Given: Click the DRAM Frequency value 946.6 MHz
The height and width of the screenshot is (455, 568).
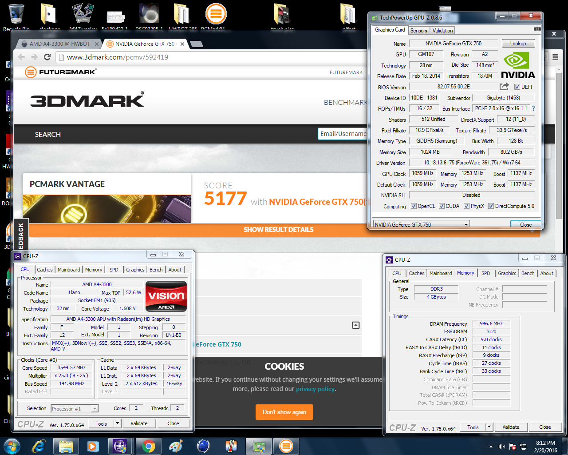Looking at the screenshot, I should [491, 323].
